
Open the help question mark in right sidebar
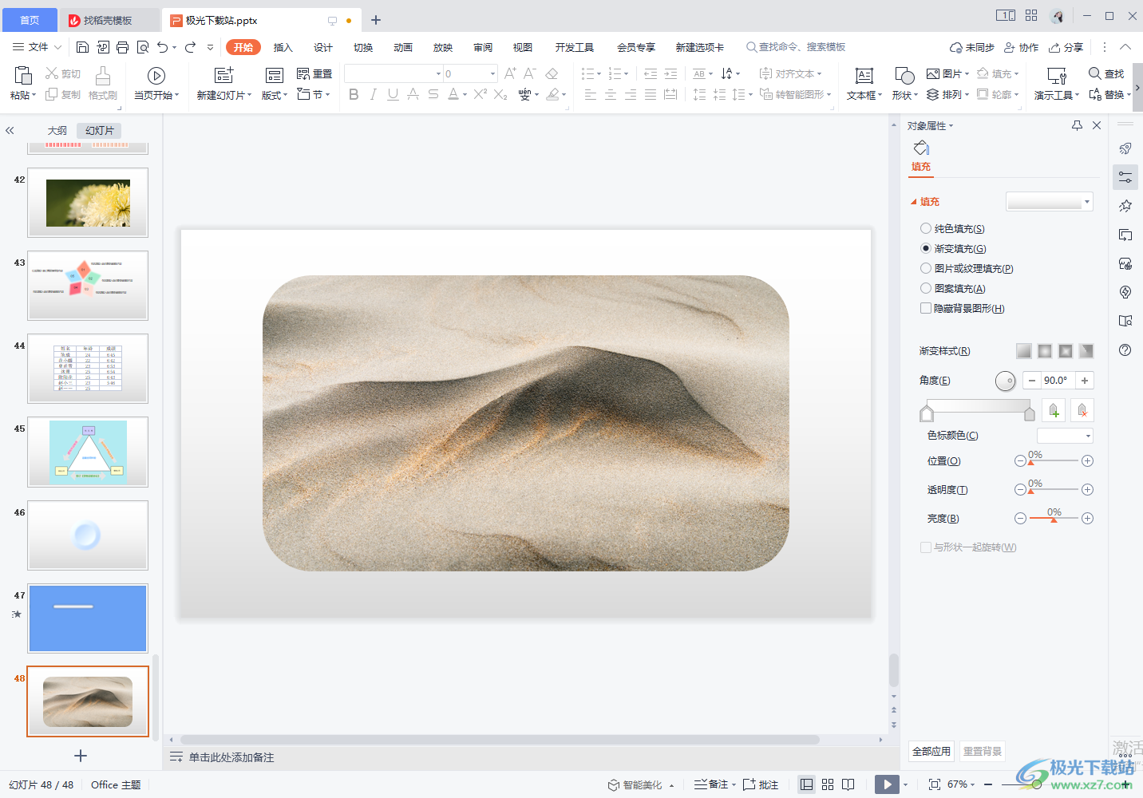(1125, 350)
